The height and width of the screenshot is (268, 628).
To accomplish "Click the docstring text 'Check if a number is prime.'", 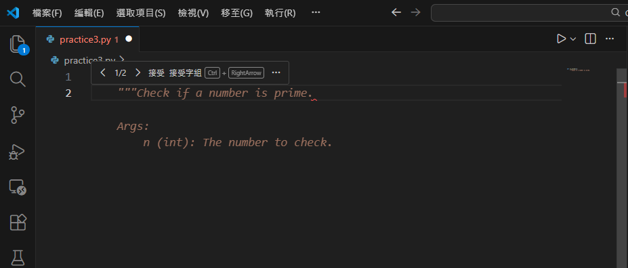I will pos(224,93).
